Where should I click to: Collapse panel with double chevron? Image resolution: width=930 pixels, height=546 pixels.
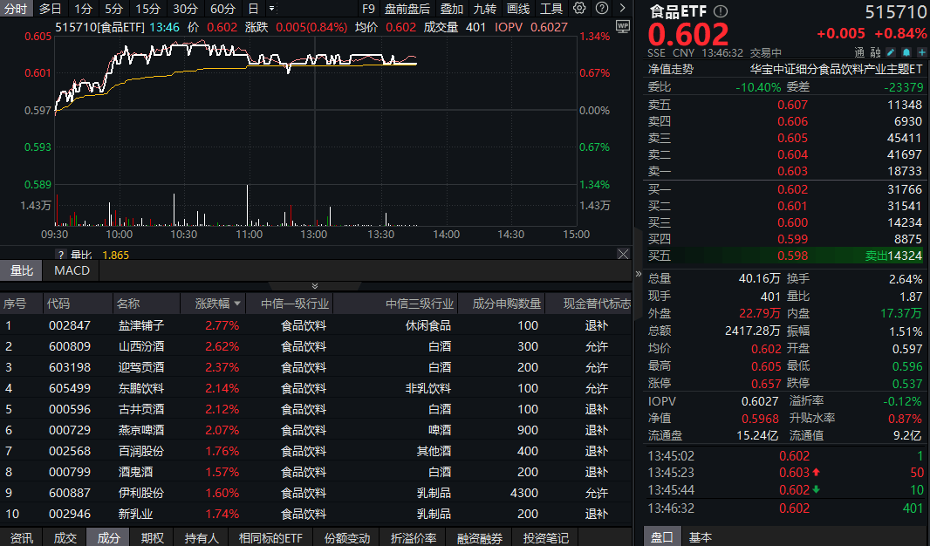point(315,286)
